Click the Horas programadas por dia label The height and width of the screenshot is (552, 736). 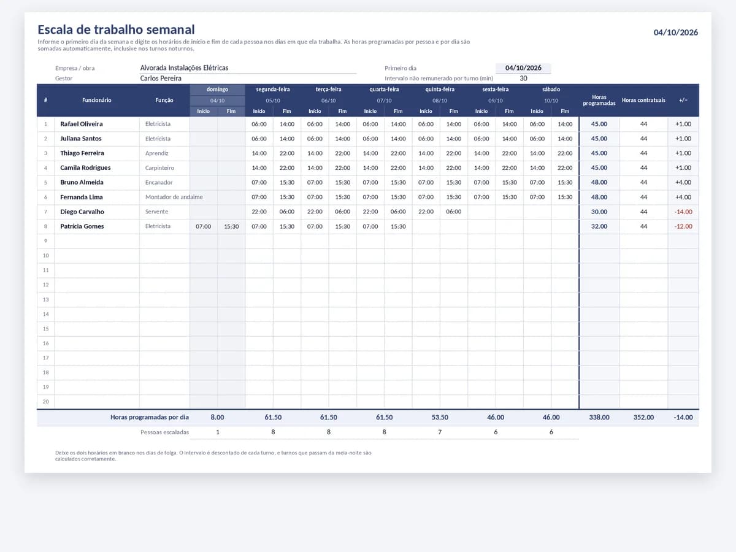(x=150, y=417)
